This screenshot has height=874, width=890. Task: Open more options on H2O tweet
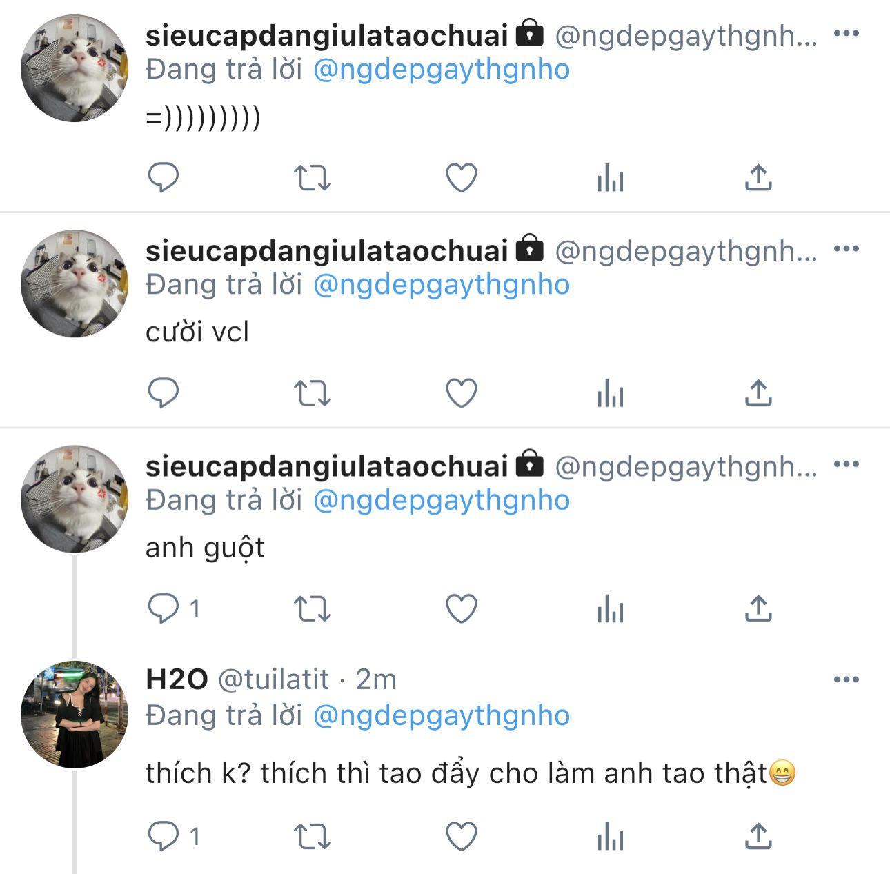click(x=847, y=679)
